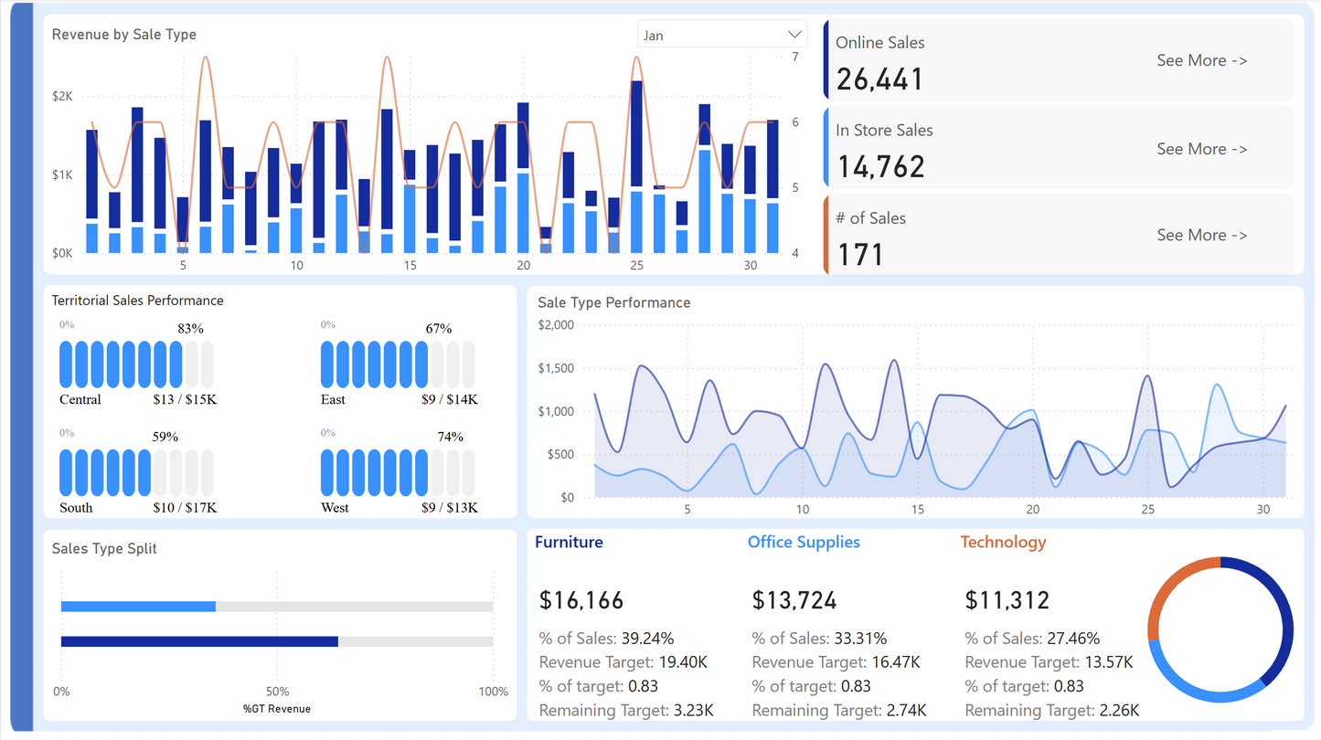Select the Office Supplies category heading
1321x740 pixels.
click(x=804, y=542)
